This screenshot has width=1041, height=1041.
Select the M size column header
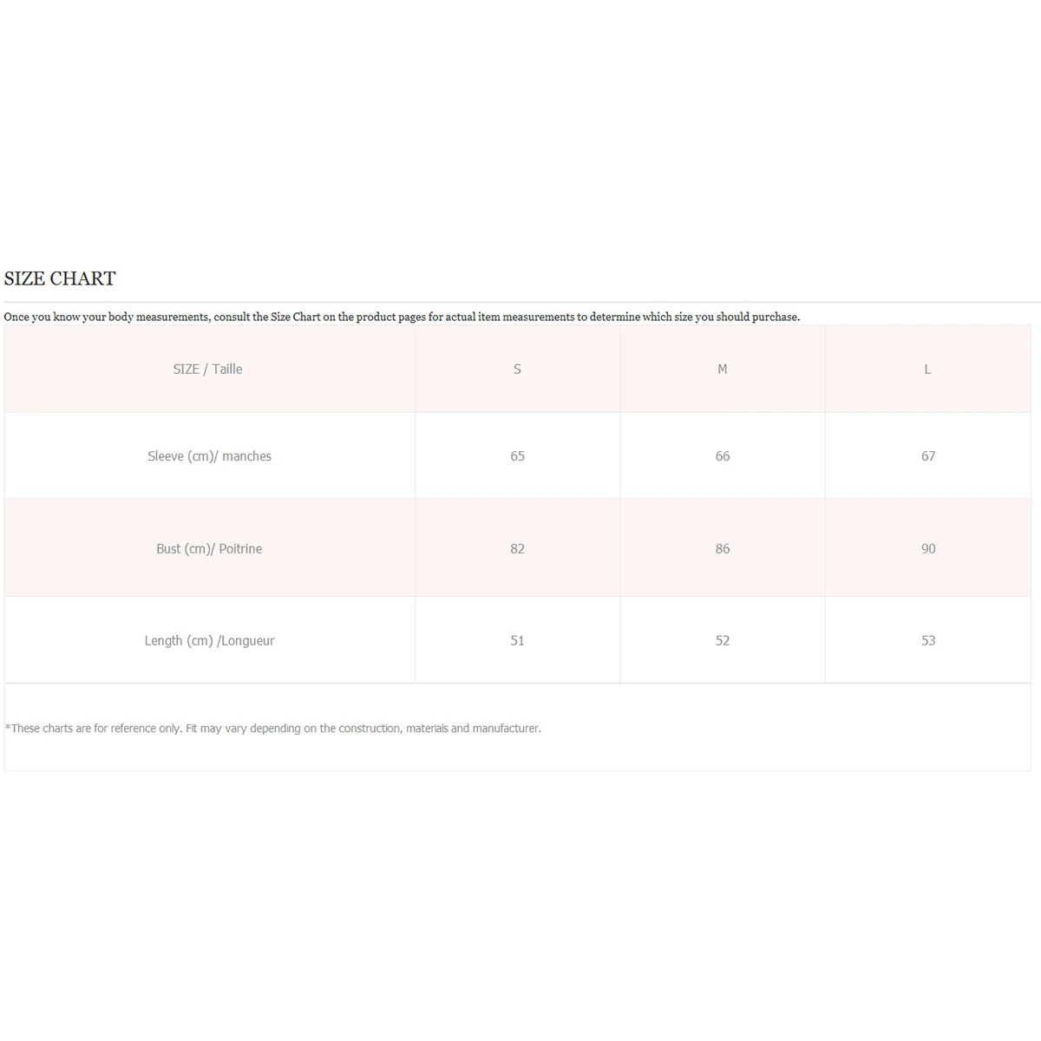point(722,369)
